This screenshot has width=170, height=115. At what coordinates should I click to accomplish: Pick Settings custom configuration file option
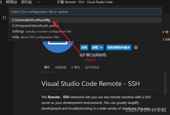[85, 31]
